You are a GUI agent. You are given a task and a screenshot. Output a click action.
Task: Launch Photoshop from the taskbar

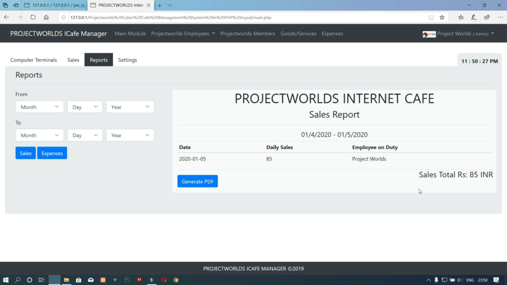pyautogui.click(x=127, y=280)
